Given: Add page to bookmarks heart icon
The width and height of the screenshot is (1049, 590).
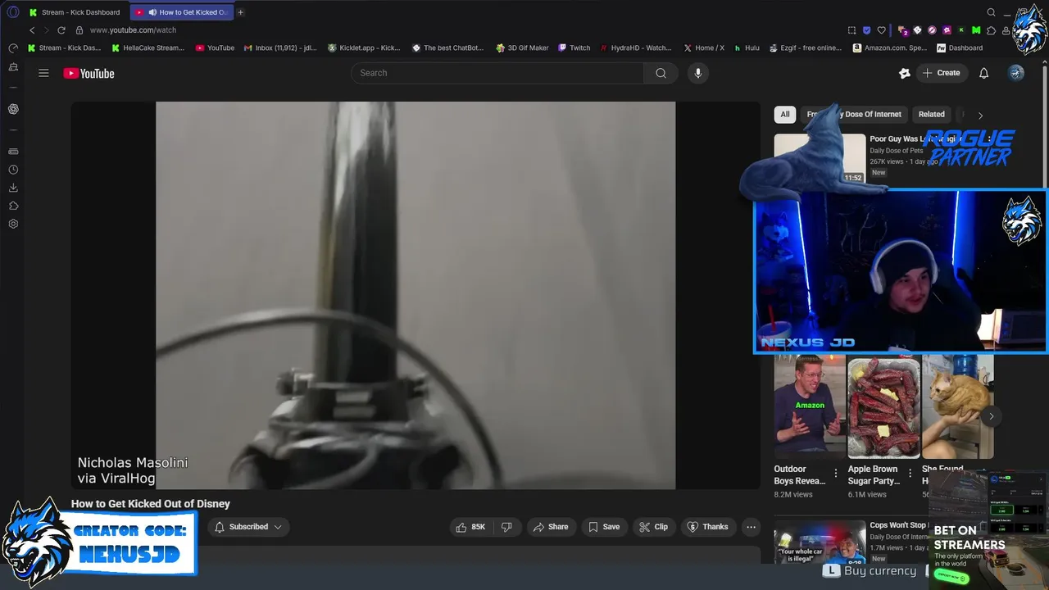Looking at the screenshot, I should 882,30.
